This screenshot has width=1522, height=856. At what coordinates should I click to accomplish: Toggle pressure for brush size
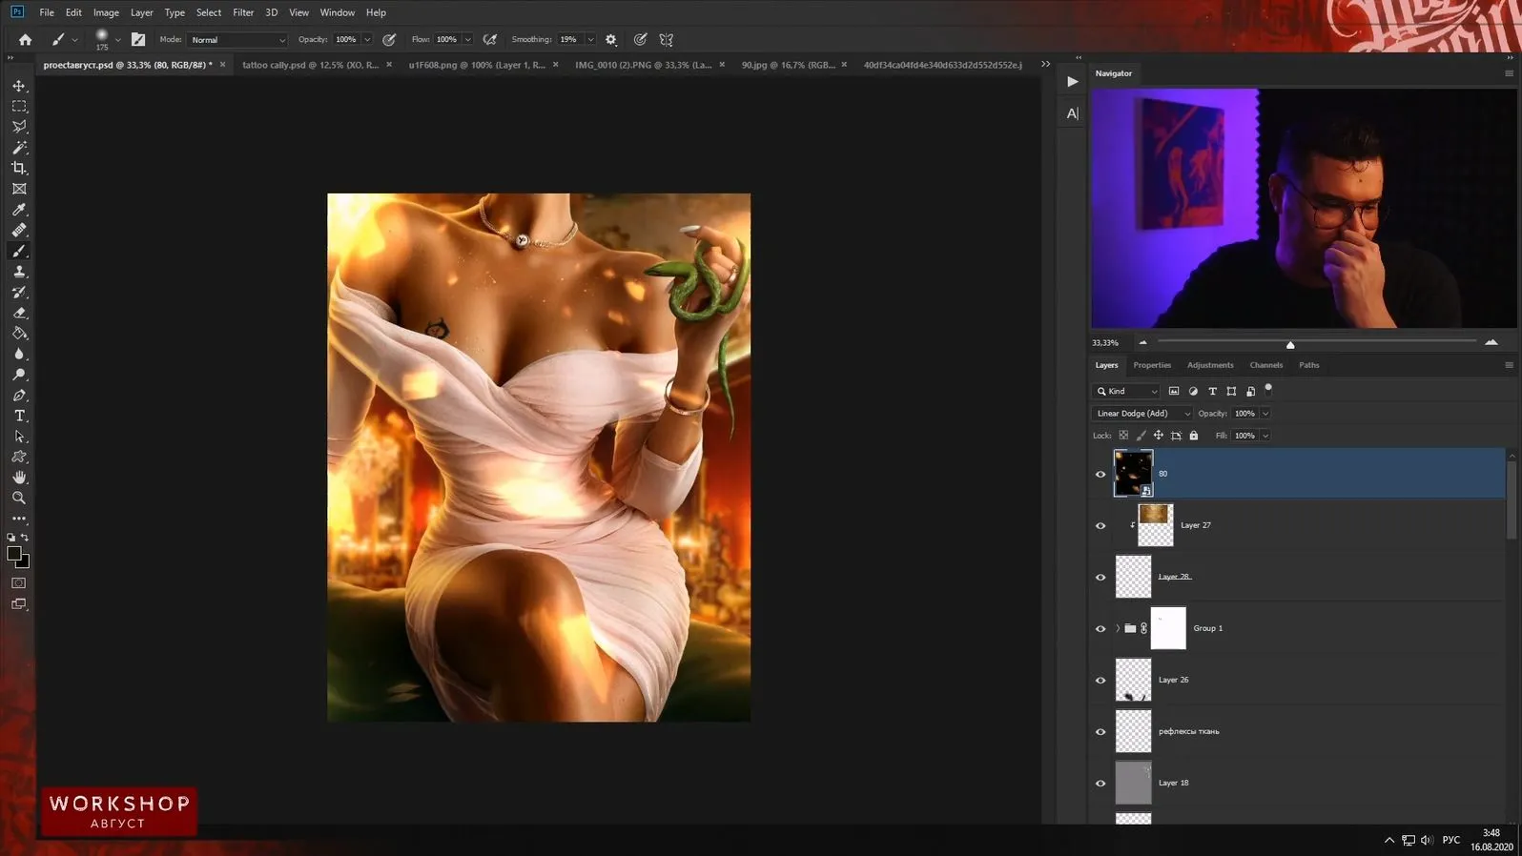click(x=640, y=40)
